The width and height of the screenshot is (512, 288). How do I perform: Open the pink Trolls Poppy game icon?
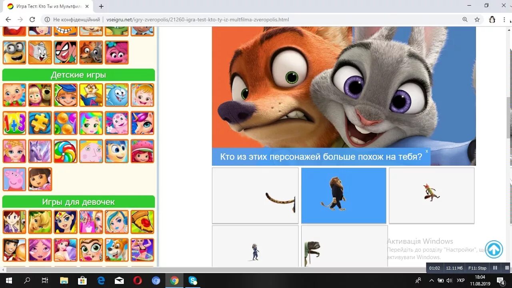point(117,52)
